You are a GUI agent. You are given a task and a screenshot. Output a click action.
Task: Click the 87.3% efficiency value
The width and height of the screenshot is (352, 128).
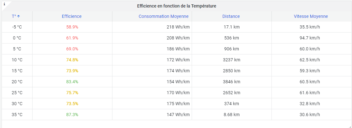(72, 115)
